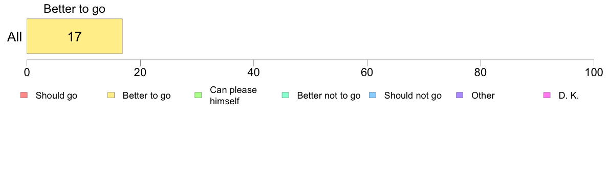
Task: Click the green Can please himself swatch
Action: pos(198,95)
